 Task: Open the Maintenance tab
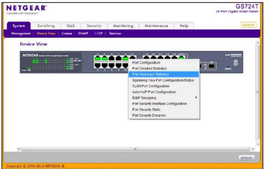point(156,26)
